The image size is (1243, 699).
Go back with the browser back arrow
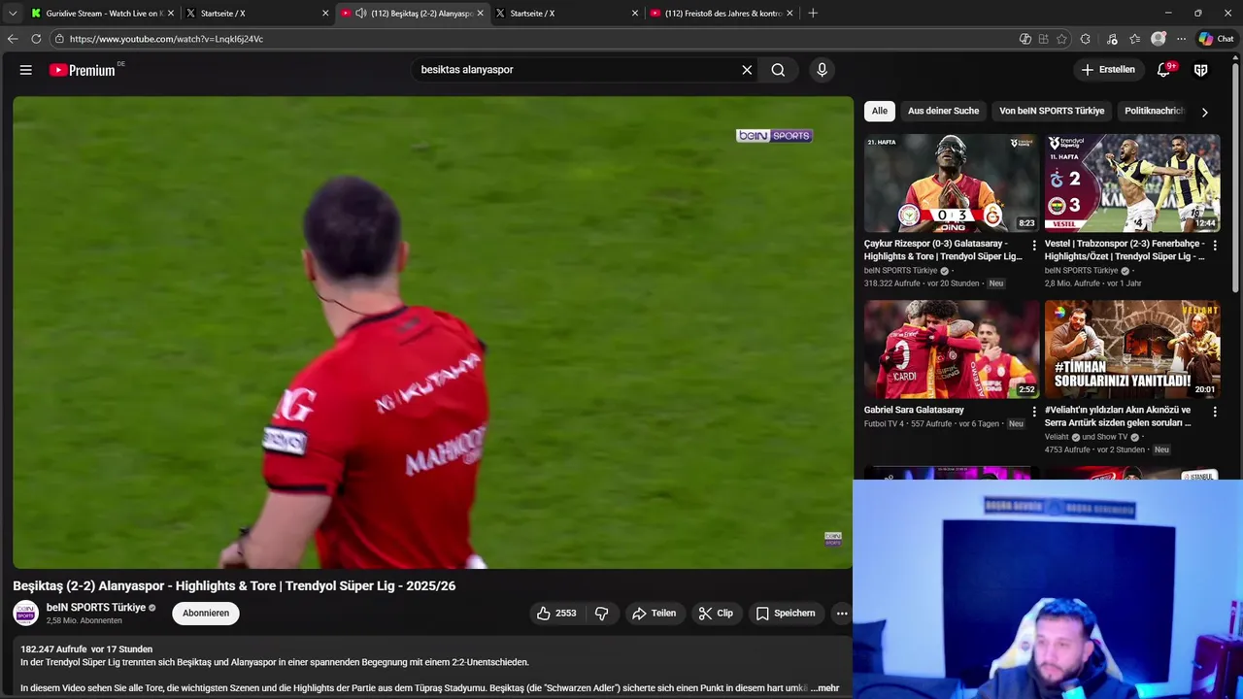13,39
